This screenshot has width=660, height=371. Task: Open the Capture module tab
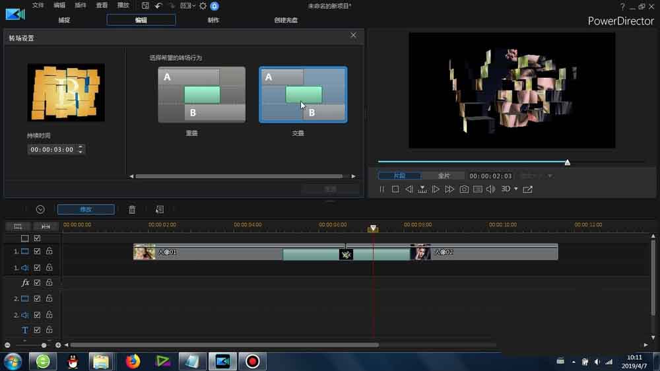coord(64,20)
